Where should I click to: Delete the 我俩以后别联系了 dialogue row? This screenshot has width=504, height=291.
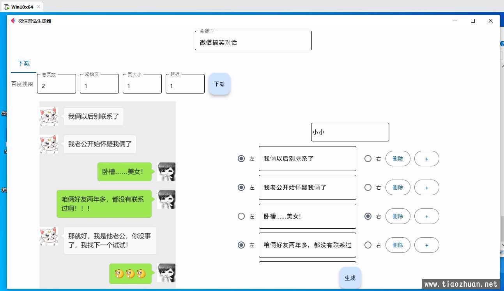(398, 159)
